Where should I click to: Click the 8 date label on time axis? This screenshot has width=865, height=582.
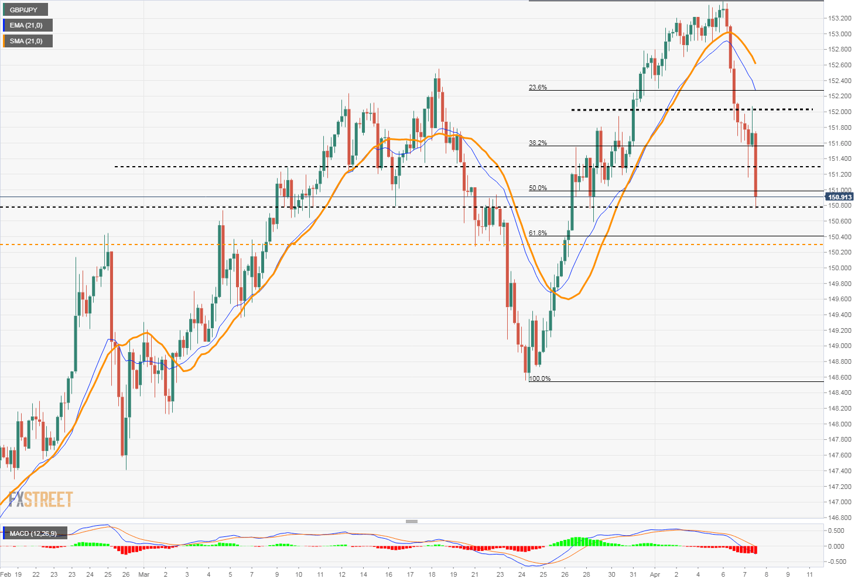point(766,574)
